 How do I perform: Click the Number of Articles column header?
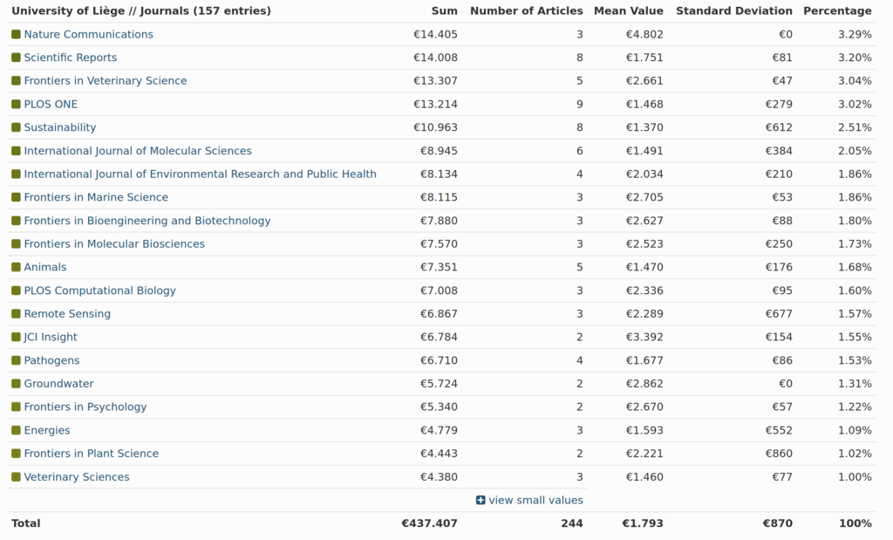pyautogui.click(x=526, y=11)
